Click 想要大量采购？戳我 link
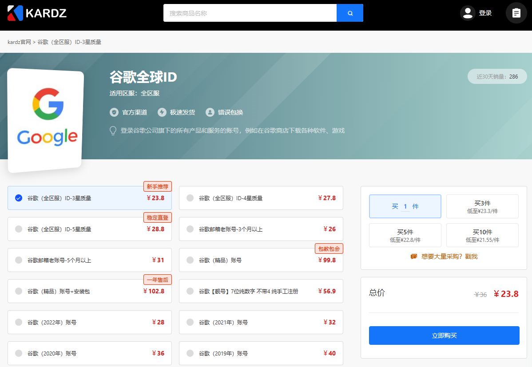Screen dimensions: 532x367 (449, 257)
